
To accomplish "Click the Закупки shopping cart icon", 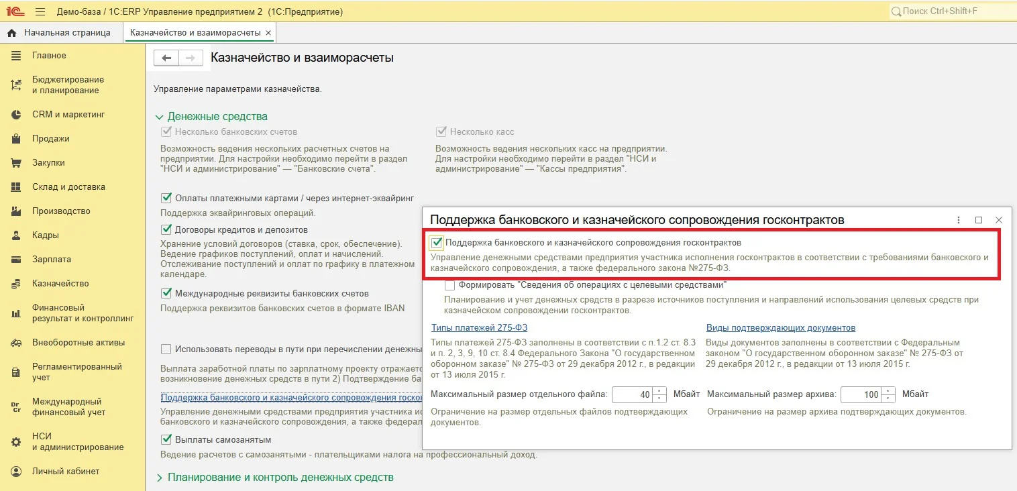I will 16,163.
